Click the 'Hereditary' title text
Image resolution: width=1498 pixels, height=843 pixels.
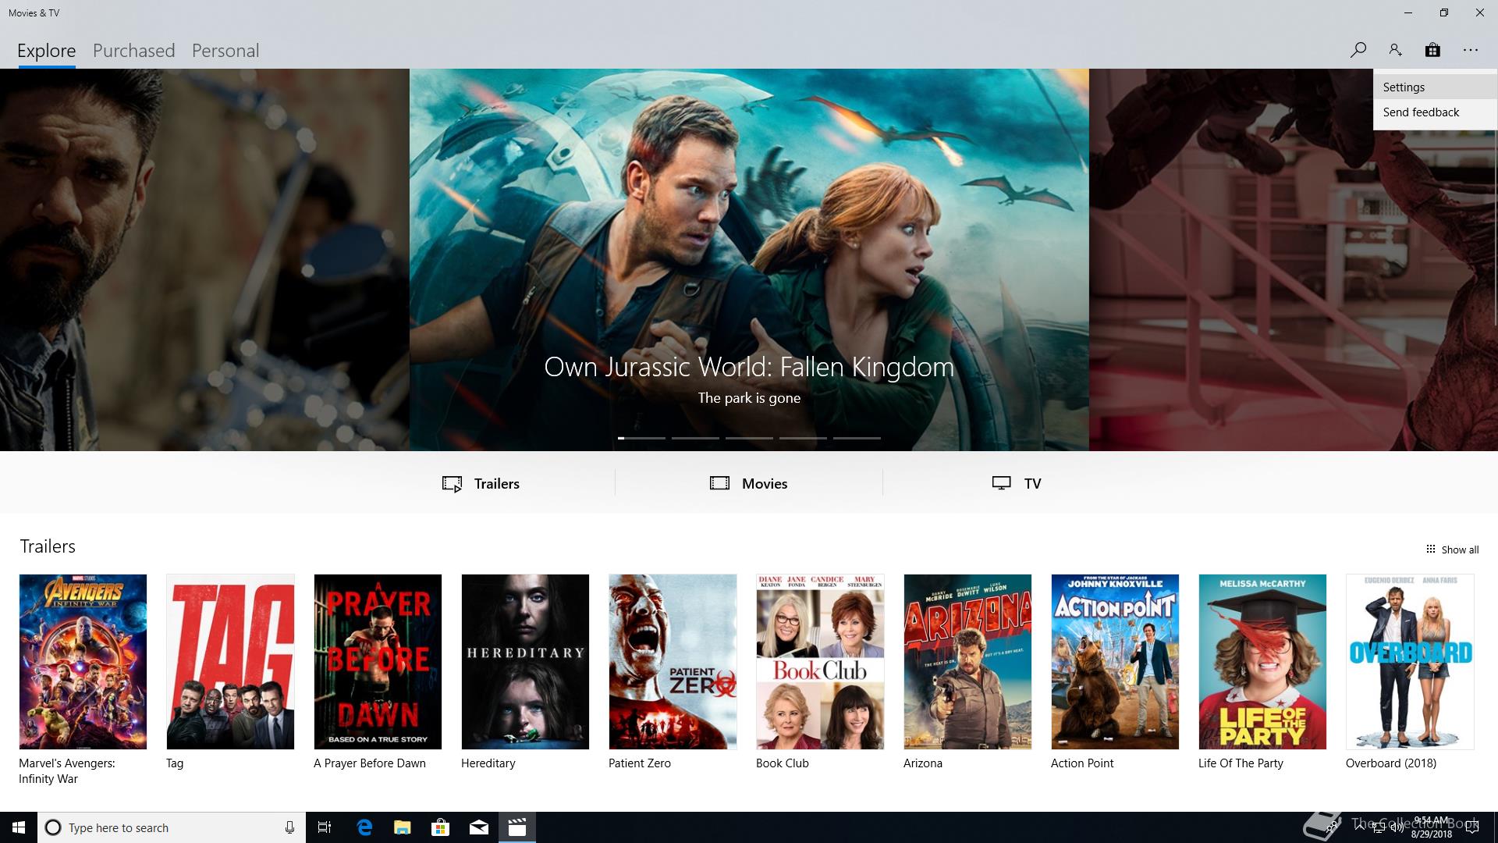488,763
